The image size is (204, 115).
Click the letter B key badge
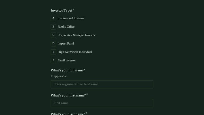(53, 27)
